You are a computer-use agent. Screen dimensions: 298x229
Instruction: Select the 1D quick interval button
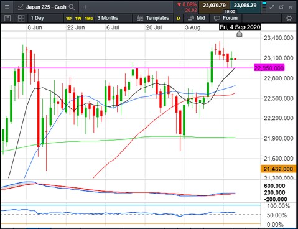click(x=68, y=19)
